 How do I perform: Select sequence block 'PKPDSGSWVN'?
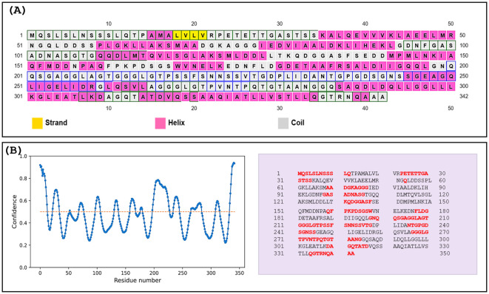(361, 211)
